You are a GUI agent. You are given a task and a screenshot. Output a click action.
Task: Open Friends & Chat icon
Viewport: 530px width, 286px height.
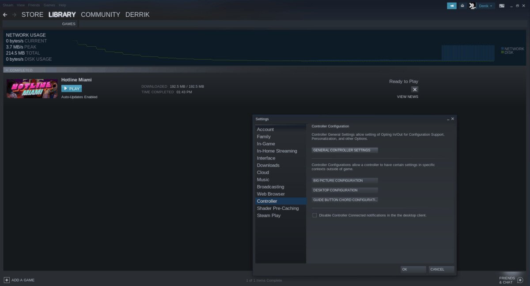pos(520,280)
